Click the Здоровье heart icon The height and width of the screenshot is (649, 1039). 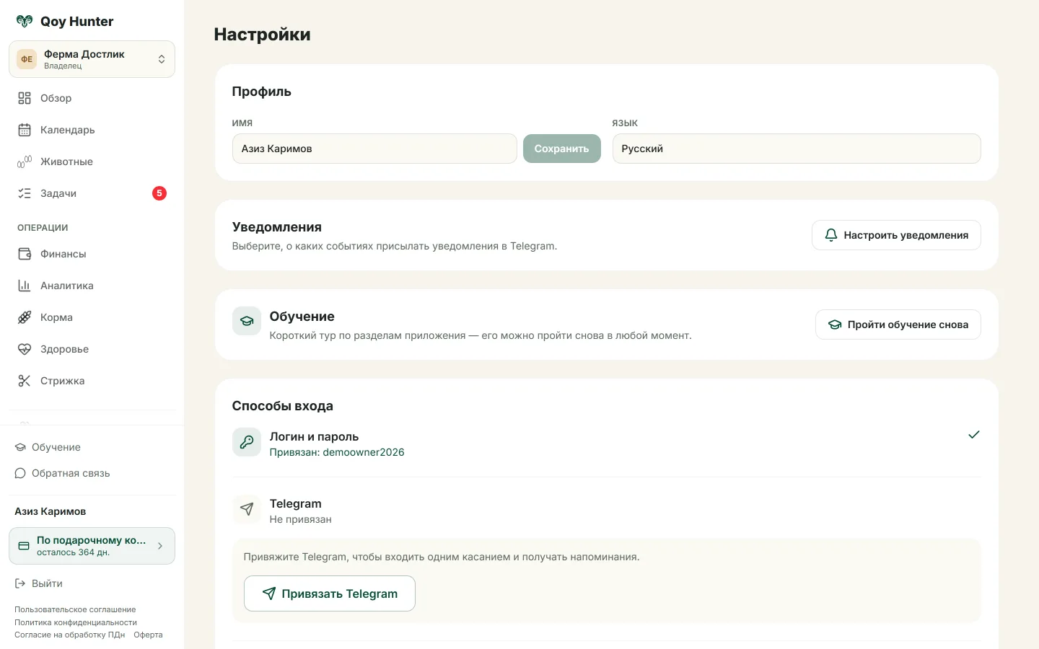coord(25,349)
